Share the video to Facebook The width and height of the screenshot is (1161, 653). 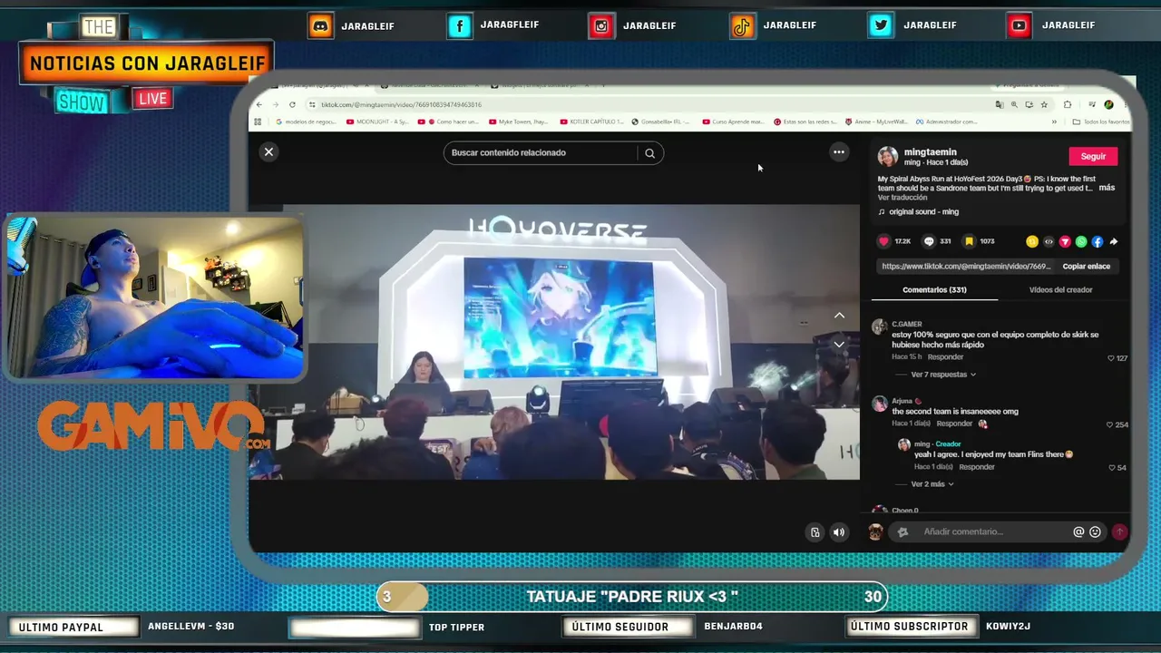coord(1098,241)
